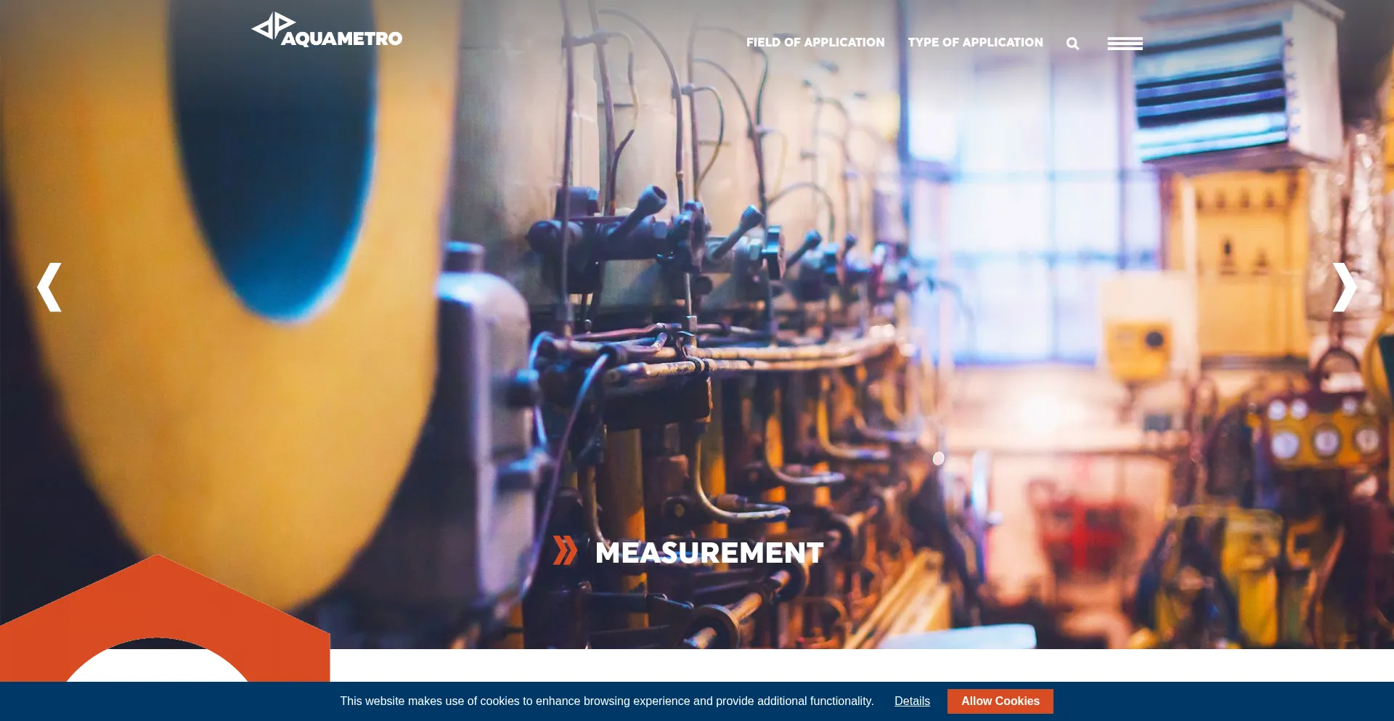Click the Allow Cookies button
Screen dimensions: 1394x721
point(1000,701)
